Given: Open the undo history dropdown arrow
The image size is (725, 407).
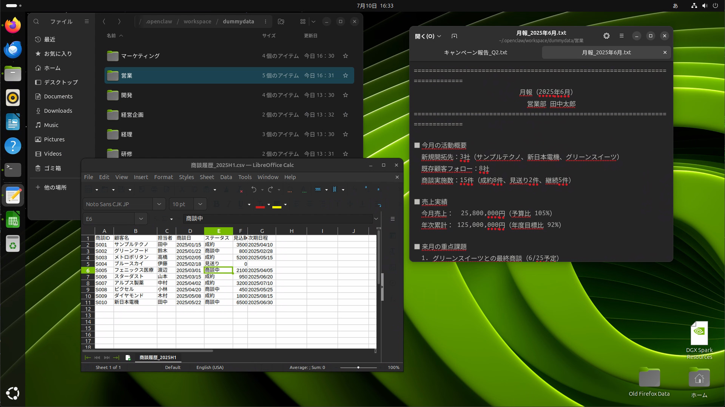Looking at the screenshot, I should click(x=262, y=190).
